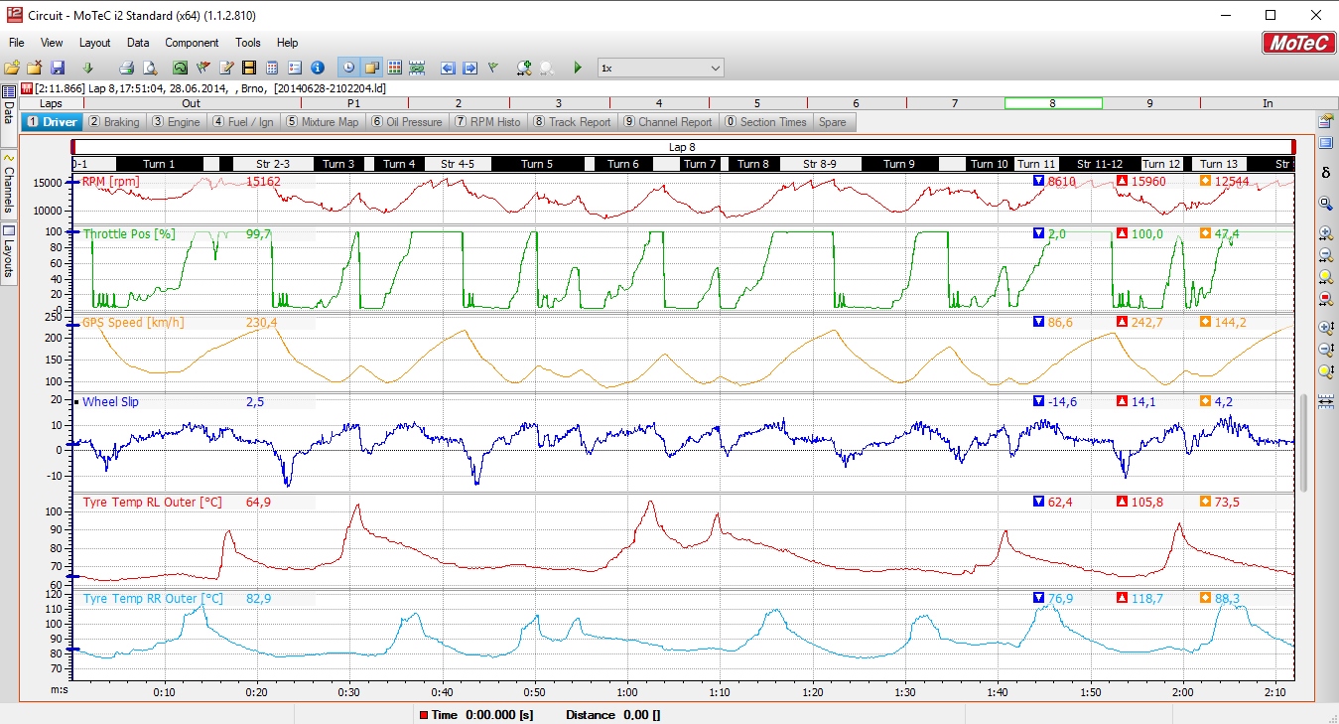Open the Component menu
This screenshot has height=724, width=1339.
point(192,43)
